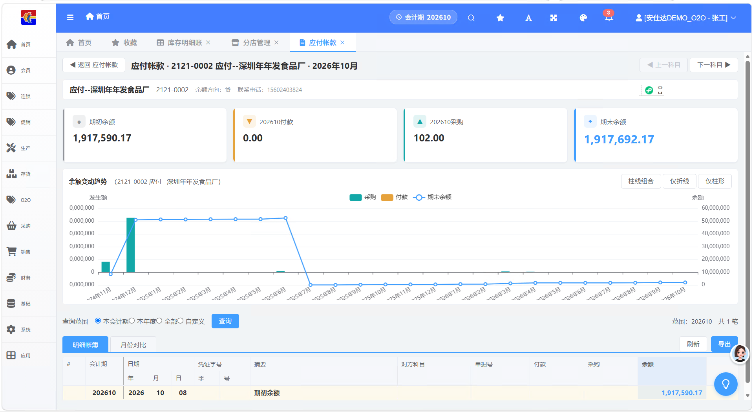Open the search magnifier icon

point(471,18)
